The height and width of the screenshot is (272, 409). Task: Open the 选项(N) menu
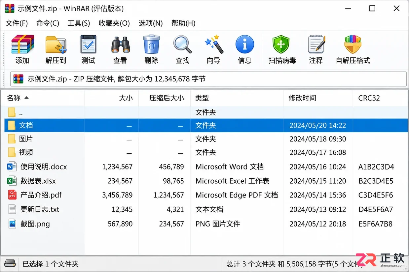pyautogui.click(x=151, y=23)
